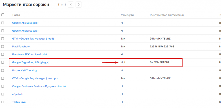Image resolution: width=221 pixels, height=108 pixels.
Task: Click Так status in GTM (head) row
Action: tap(123, 38)
